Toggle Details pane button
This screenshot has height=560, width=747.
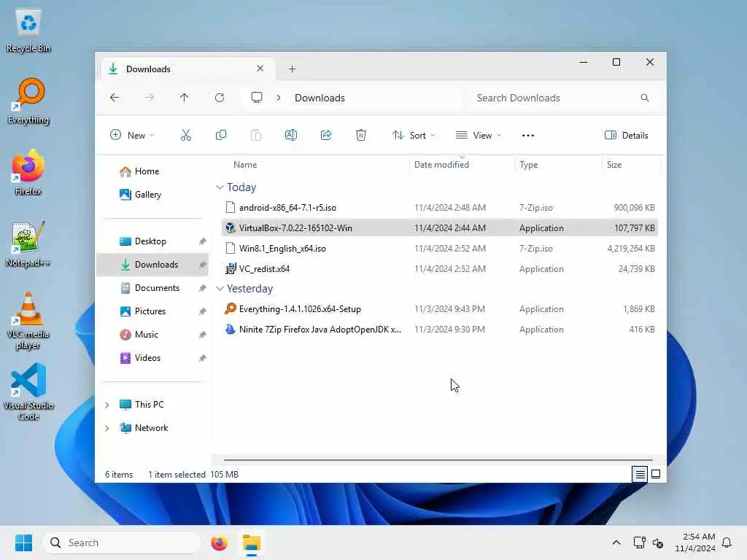[626, 135]
